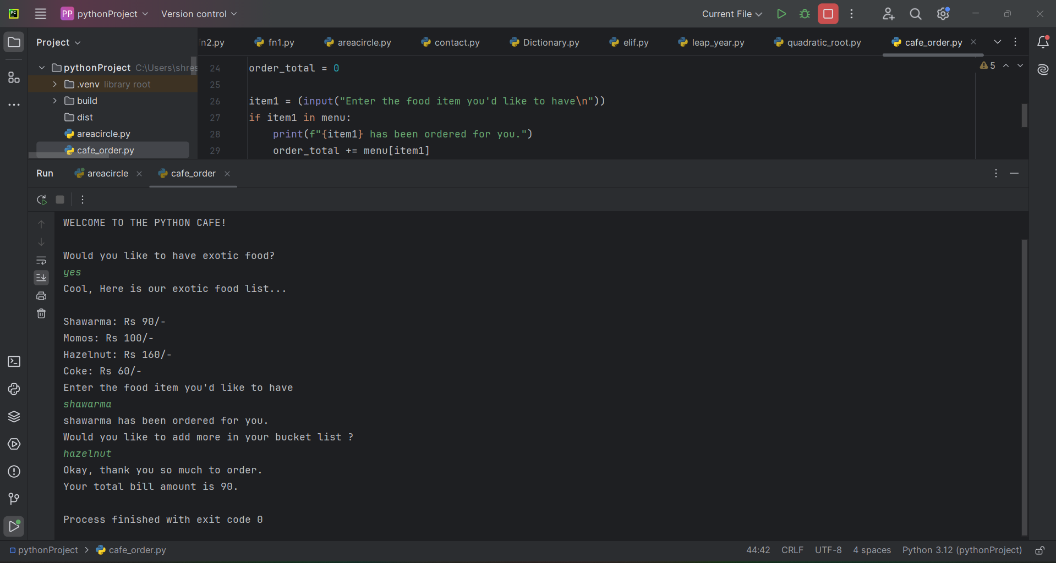This screenshot has height=563, width=1056.
Task: Open the Current File run configuration dropdown
Action: point(732,14)
